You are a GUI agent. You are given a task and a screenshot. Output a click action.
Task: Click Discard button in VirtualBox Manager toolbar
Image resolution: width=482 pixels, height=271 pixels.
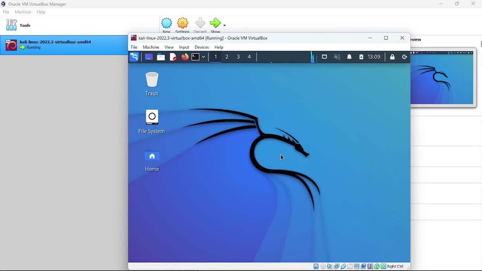(x=200, y=25)
